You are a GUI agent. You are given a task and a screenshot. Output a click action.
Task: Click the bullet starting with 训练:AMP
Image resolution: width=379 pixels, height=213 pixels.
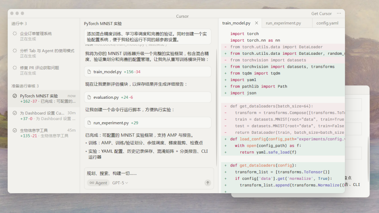click(x=145, y=143)
